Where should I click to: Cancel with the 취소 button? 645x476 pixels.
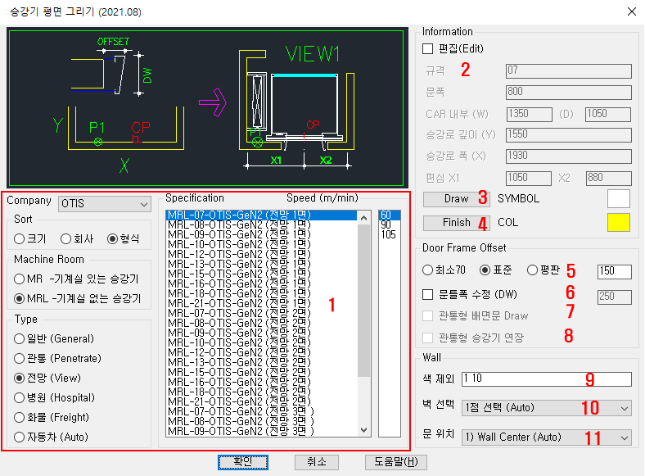[x=316, y=462]
